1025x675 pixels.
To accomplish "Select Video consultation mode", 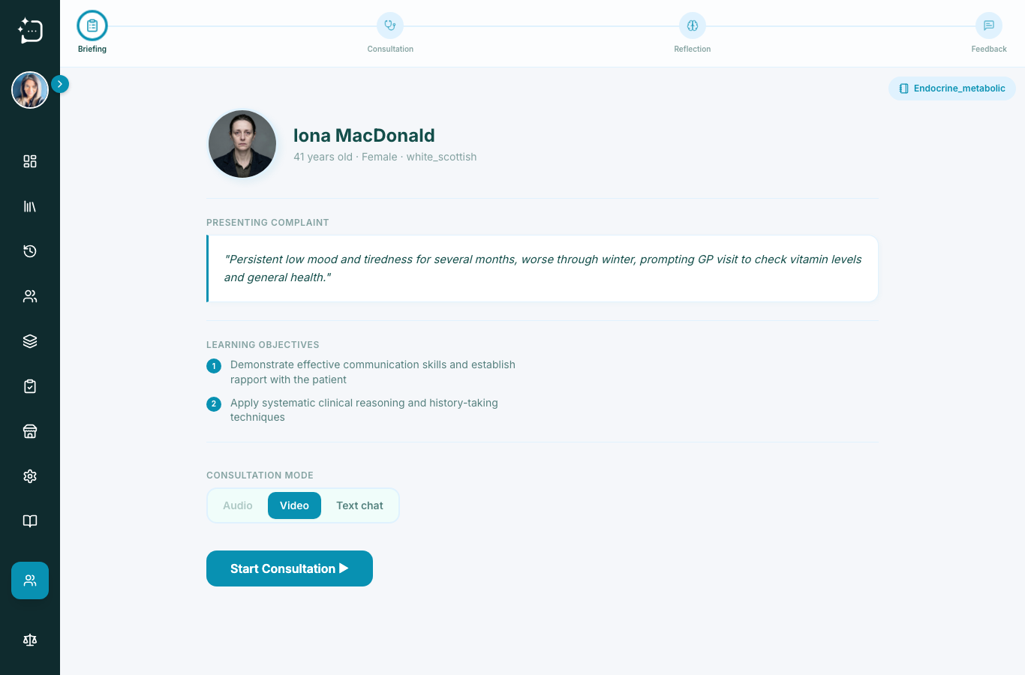I will (294, 505).
